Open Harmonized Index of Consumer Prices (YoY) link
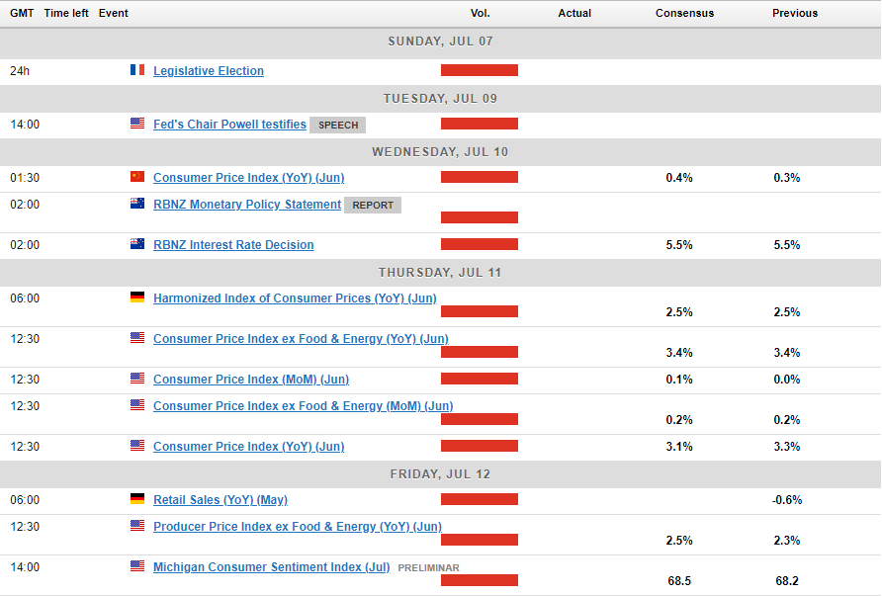Screen dimensions: 882x596 pos(295,298)
